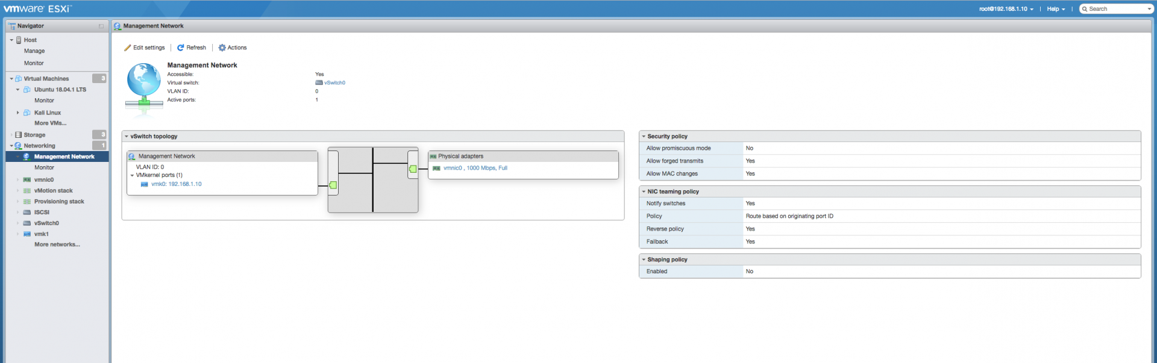
Task: Click the Refresh arrow icon
Action: 181,48
